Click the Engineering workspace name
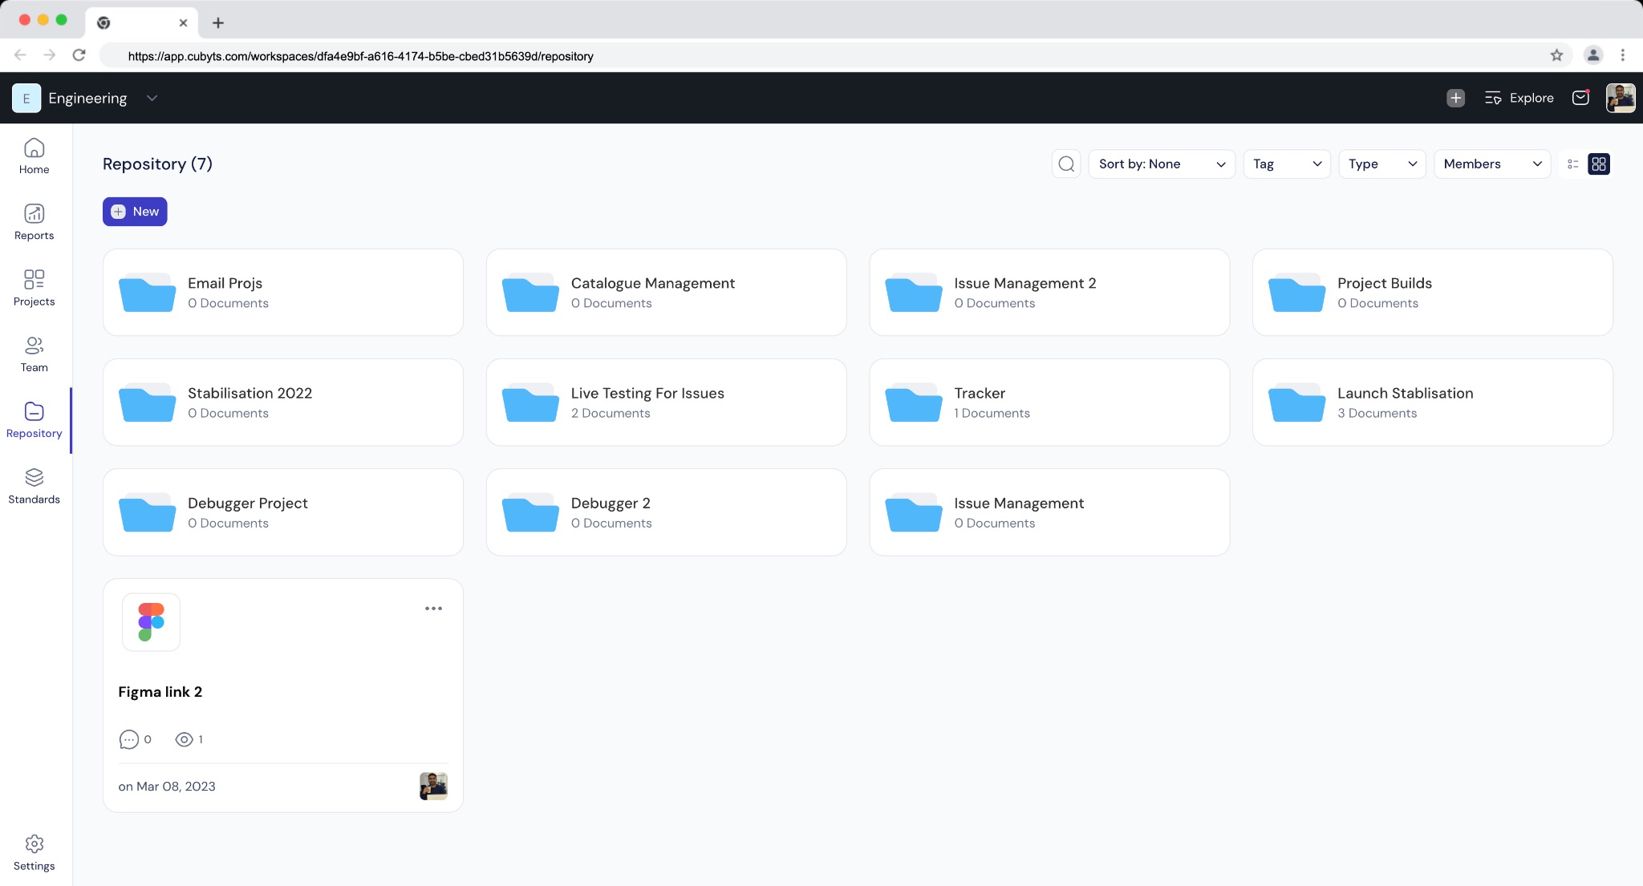 [87, 98]
